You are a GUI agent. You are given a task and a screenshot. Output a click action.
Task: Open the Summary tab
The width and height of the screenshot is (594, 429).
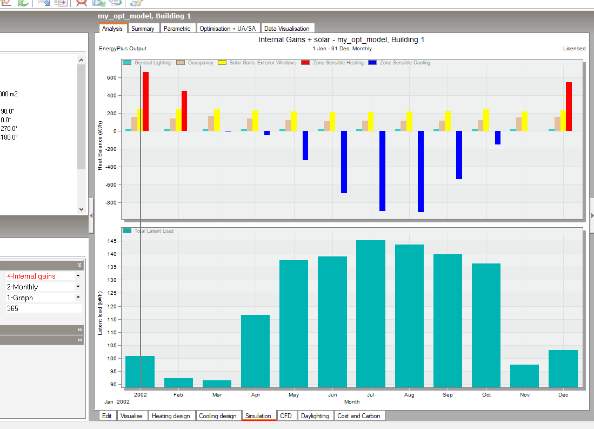[143, 29]
